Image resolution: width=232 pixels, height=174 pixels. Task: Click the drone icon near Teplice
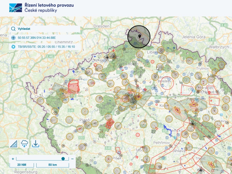click(107, 57)
